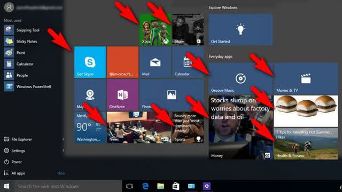Focus the Search the web and Windows box
The width and height of the screenshot is (342, 192).
pyautogui.click(x=68, y=186)
